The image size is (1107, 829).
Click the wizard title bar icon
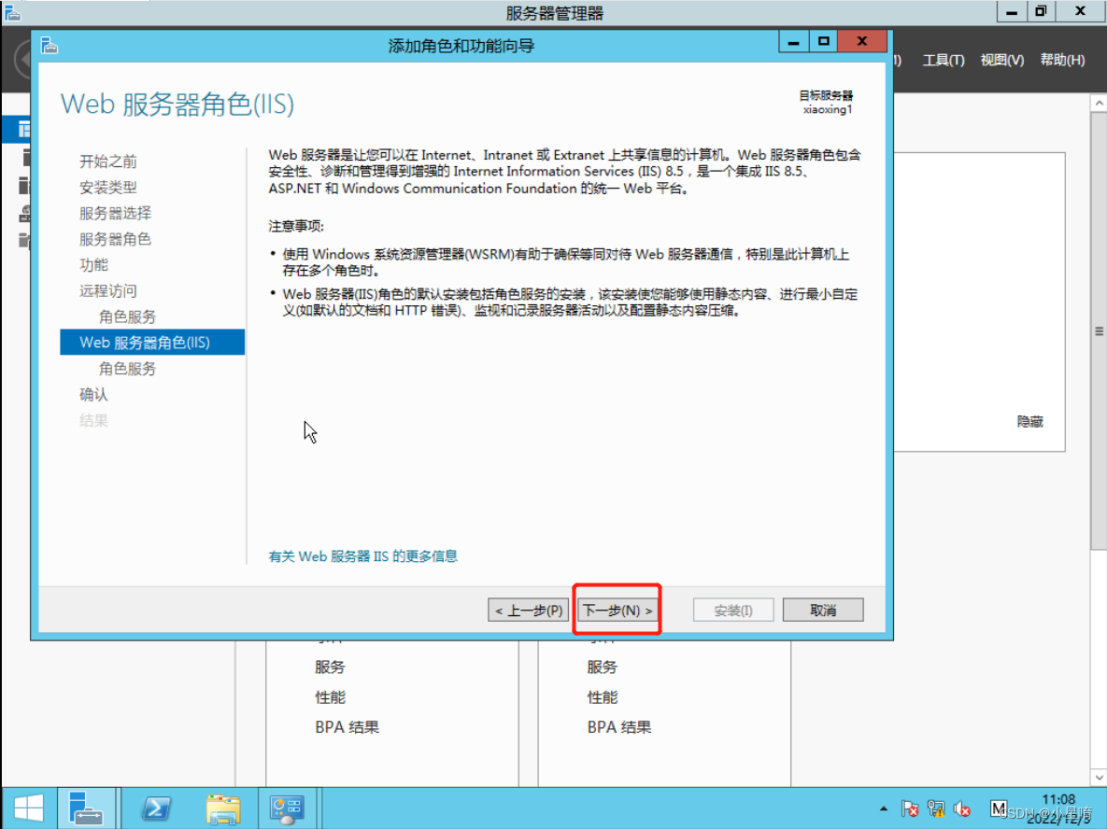pos(50,46)
